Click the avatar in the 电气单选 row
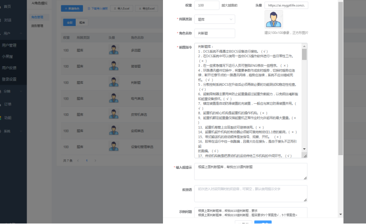Screen dimensions: 366x224 pos(114,98)
